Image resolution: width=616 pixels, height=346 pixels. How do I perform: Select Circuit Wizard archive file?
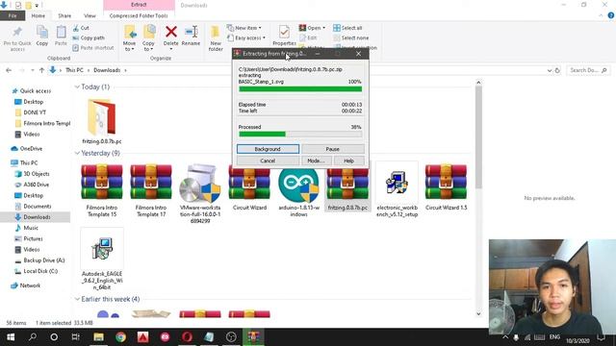[249, 187]
